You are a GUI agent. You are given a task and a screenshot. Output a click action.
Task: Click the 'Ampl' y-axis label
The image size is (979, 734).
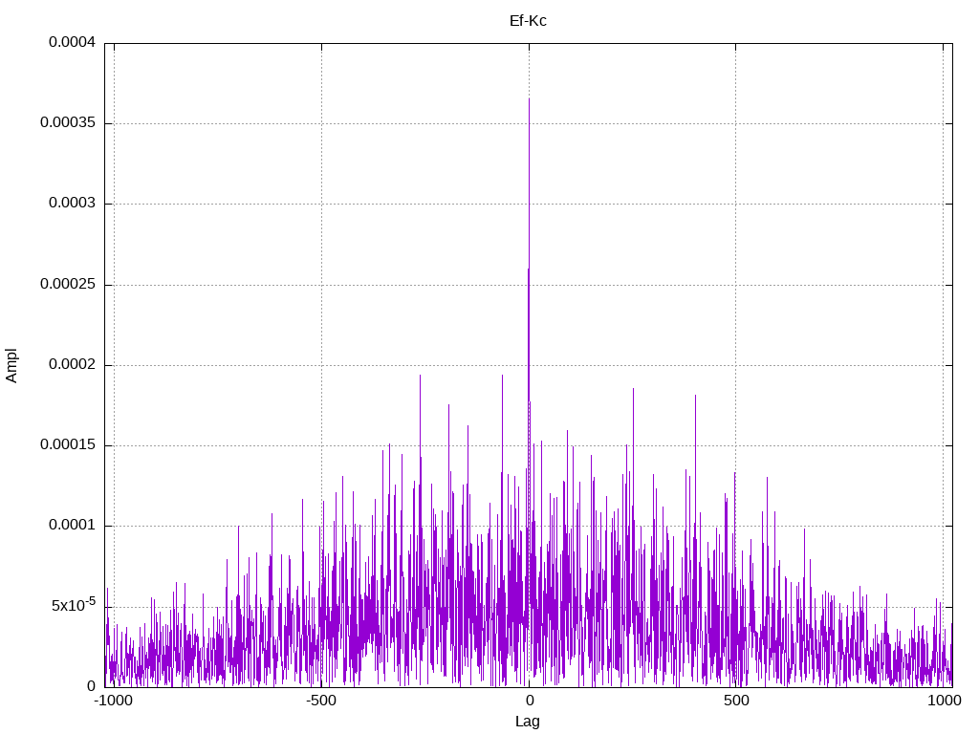click(x=11, y=365)
